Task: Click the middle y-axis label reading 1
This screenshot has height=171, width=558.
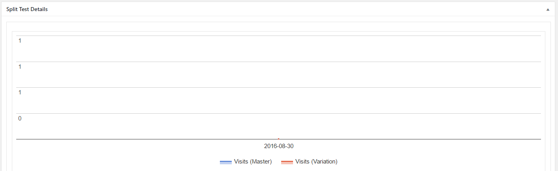Action: (20, 67)
